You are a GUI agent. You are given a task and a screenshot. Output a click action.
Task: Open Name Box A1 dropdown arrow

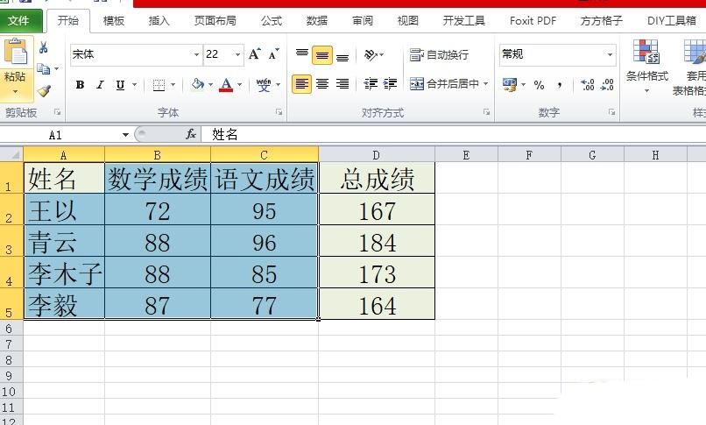click(x=125, y=135)
